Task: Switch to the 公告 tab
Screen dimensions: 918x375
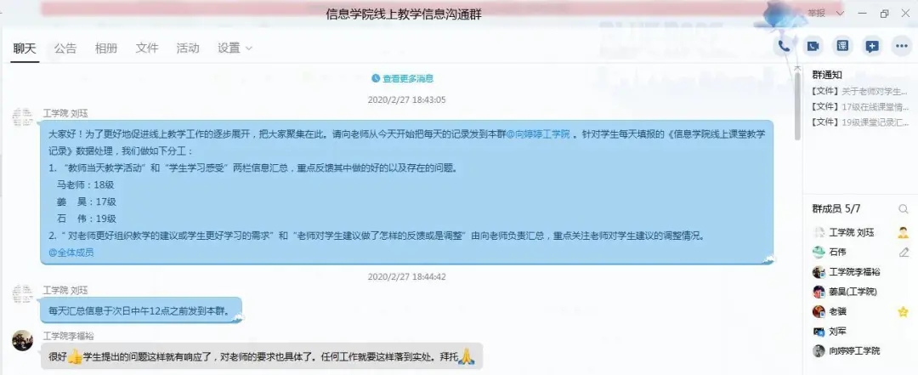Action: pos(65,48)
